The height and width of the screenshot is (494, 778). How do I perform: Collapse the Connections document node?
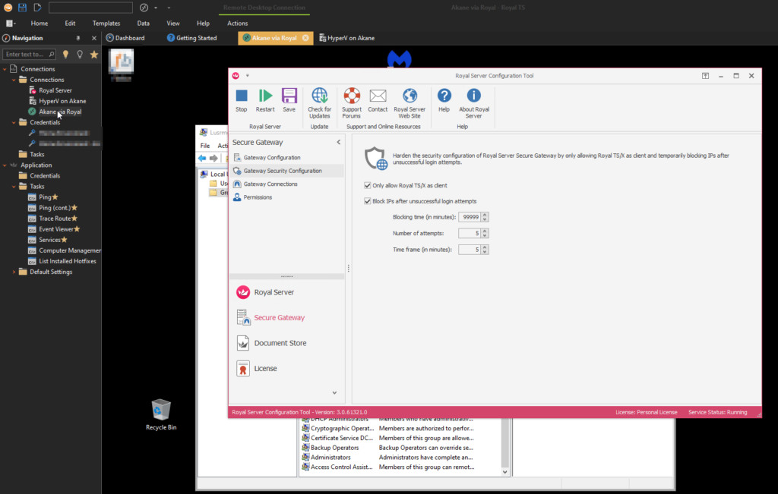click(x=5, y=69)
